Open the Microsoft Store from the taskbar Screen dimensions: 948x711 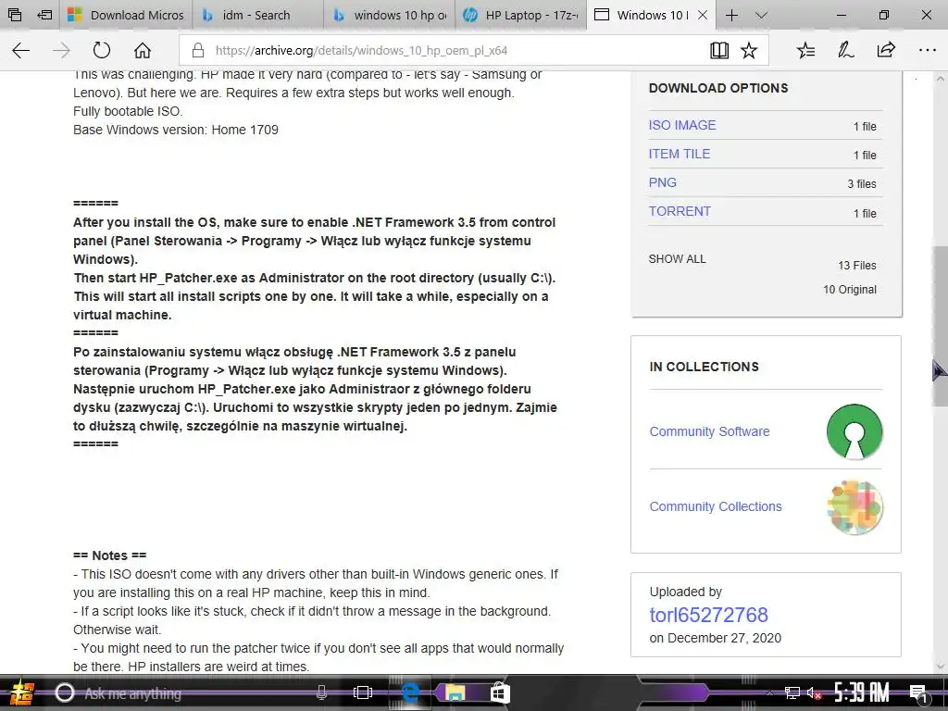click(499, 692)
